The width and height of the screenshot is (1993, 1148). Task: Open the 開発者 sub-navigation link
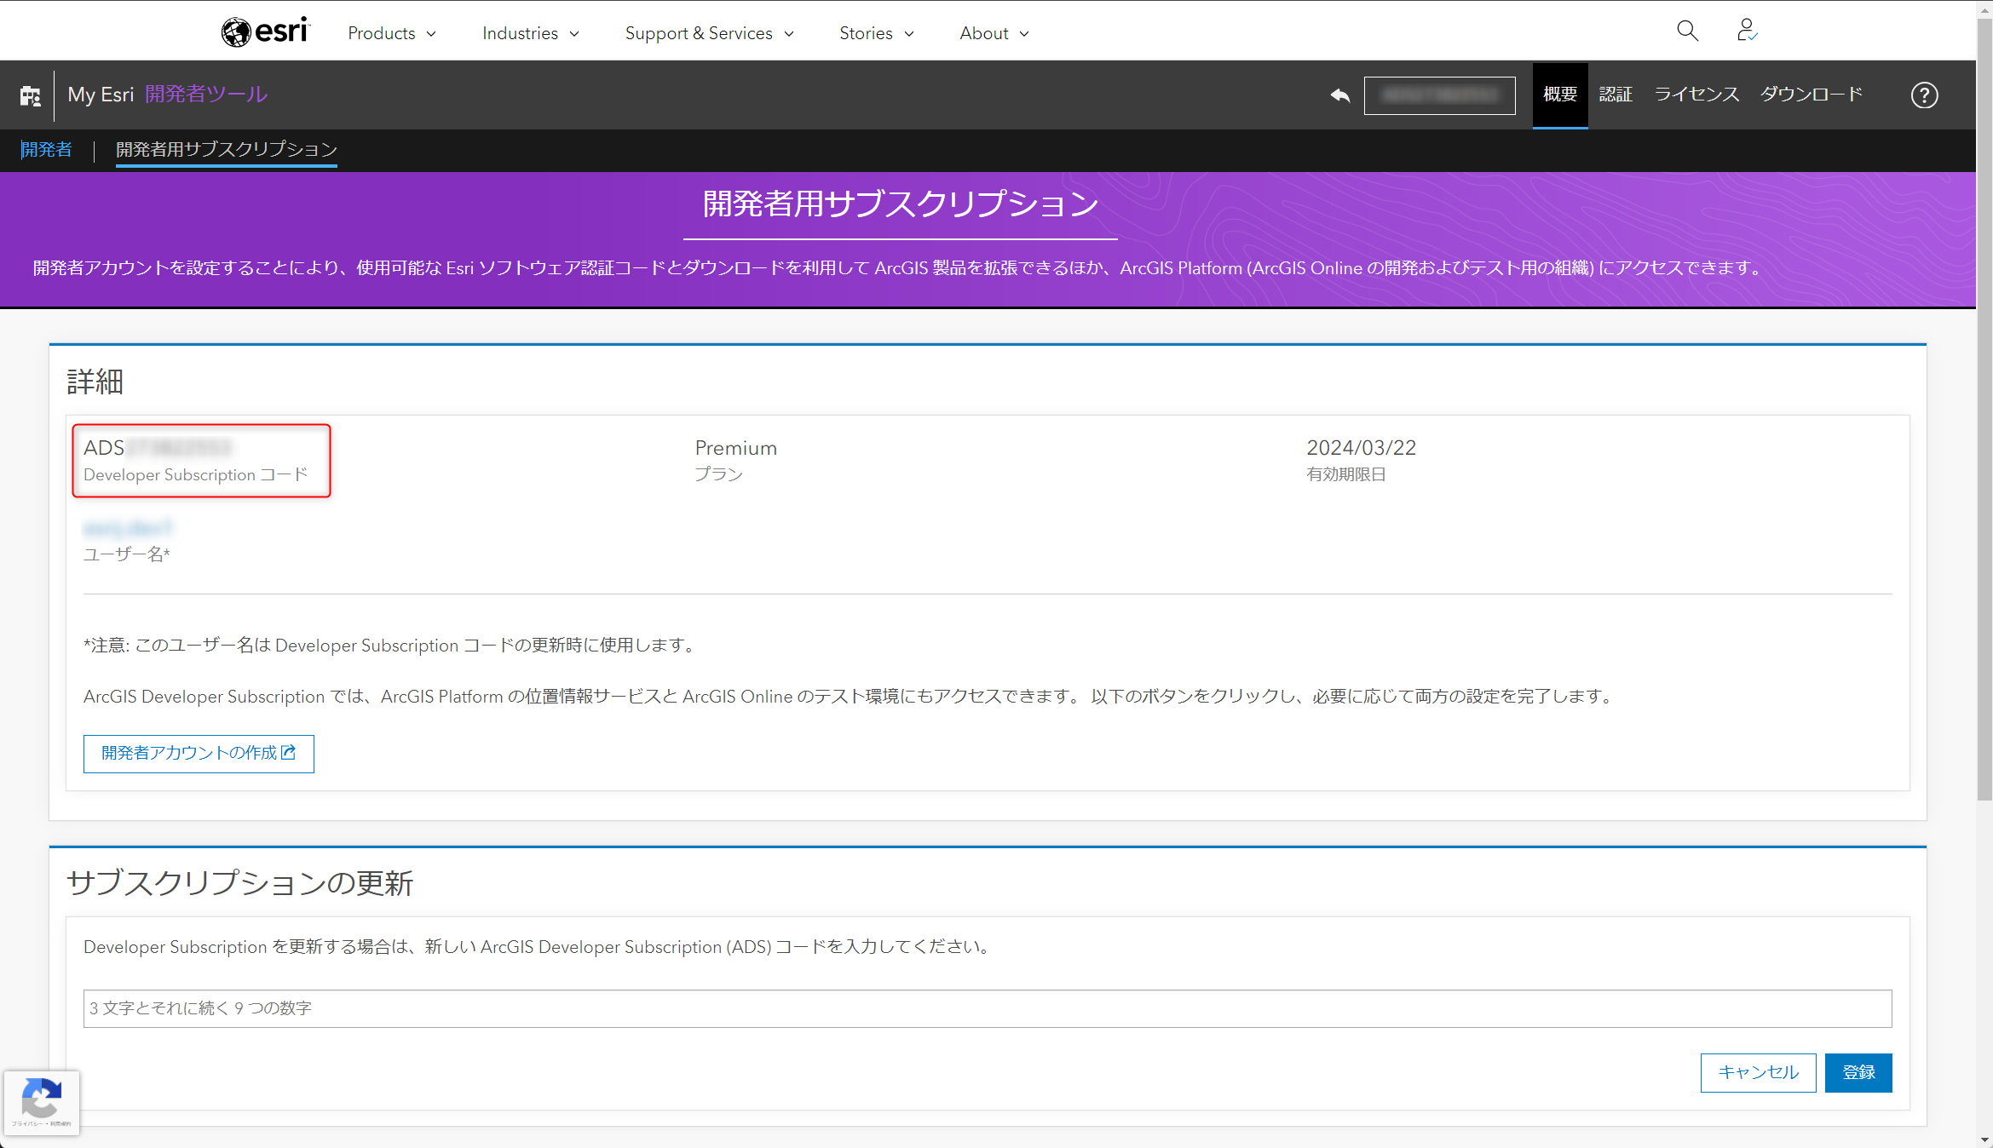pyautogui.click(x=46, y=150)
